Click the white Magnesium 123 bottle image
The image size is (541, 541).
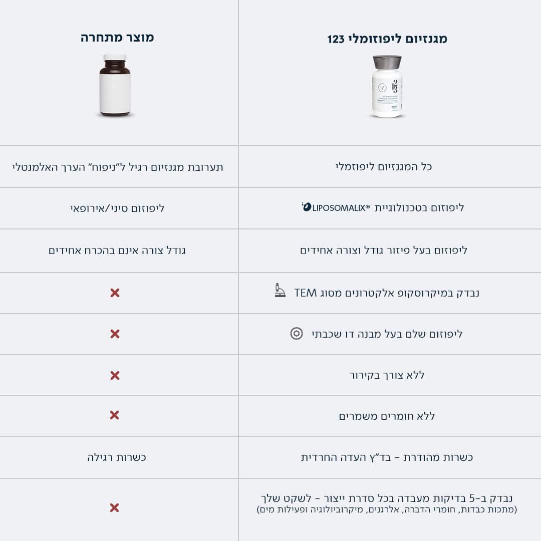[387, 87]
